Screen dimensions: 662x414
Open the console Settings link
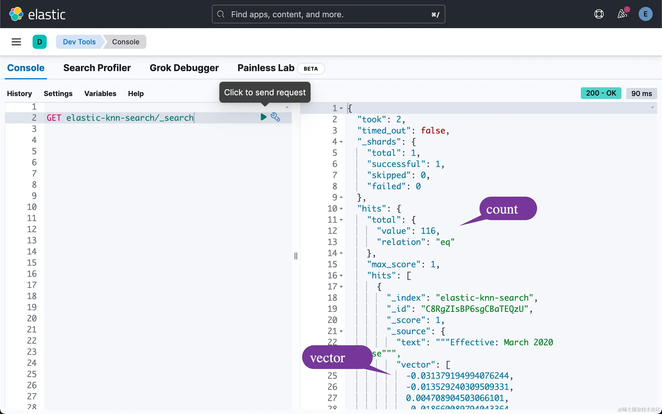point(58,94)
